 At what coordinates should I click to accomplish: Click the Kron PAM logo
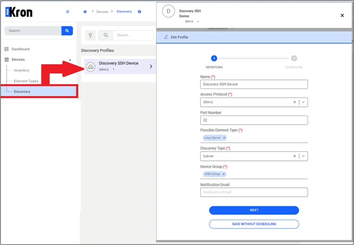coord(19,12)
